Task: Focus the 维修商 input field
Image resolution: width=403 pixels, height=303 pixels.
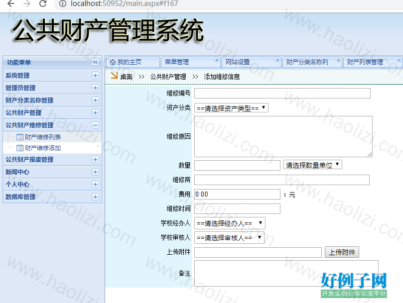Action: click(x=281, y=180)
